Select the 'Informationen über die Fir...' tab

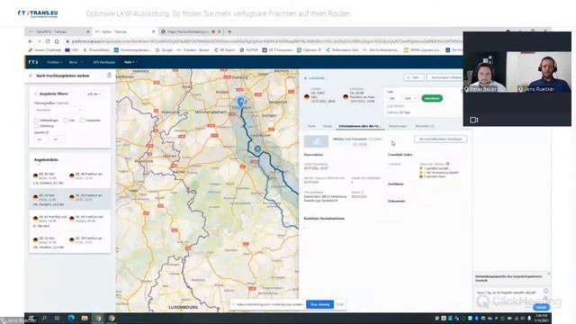pyautogui.click(x=360, y=126)
